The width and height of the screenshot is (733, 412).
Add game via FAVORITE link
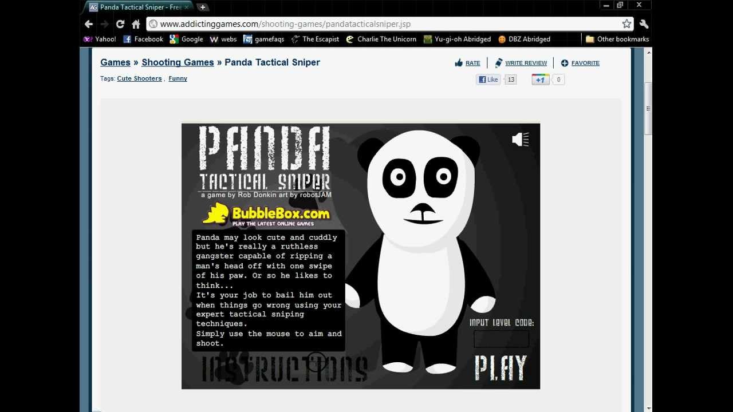pyautogui.click(x=580, y=63)
